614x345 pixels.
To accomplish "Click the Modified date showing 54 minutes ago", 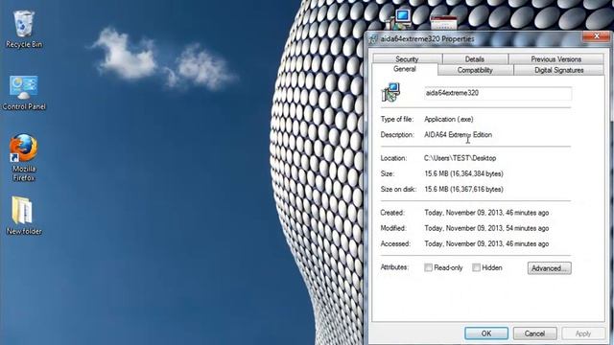I will (486, 228).
